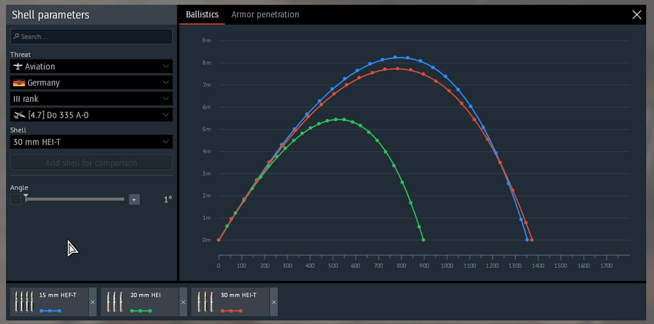Click the German flag icon
Viewport: 654px width, 324px height.
tap(19, 82)
